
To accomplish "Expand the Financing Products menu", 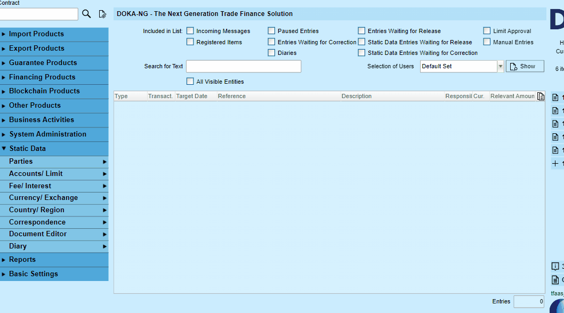I will pyautogui.click(x=54, y=77).
